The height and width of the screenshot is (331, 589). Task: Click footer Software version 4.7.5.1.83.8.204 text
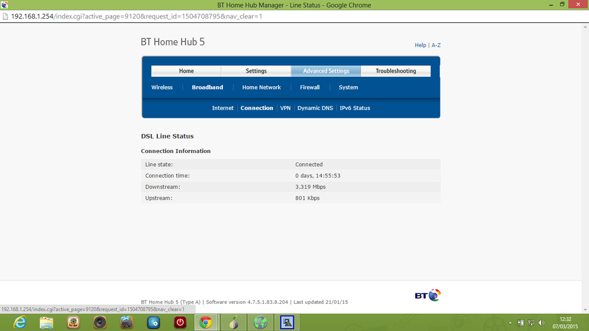click(x=247, y=302)
